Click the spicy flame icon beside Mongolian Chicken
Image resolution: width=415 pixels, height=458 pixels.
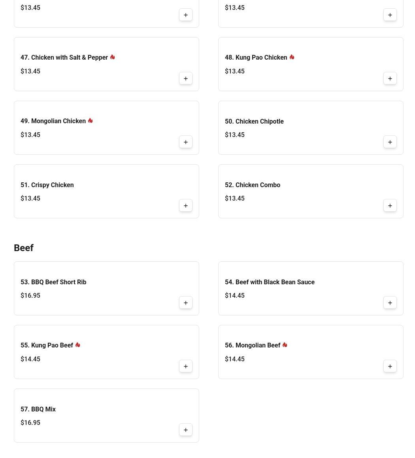(91, 121)
